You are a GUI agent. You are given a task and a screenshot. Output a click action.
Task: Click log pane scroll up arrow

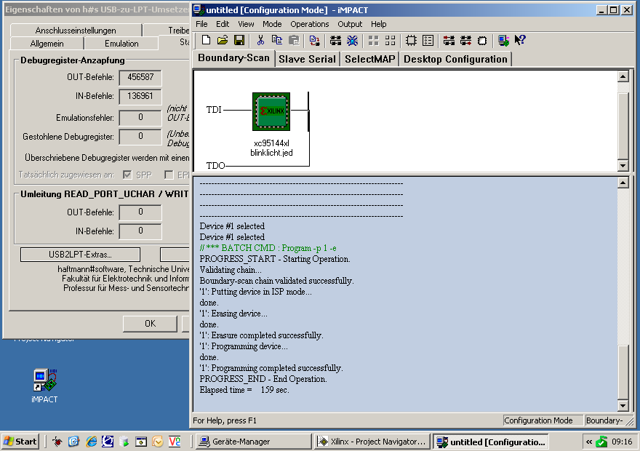click(x=623, y=183)
